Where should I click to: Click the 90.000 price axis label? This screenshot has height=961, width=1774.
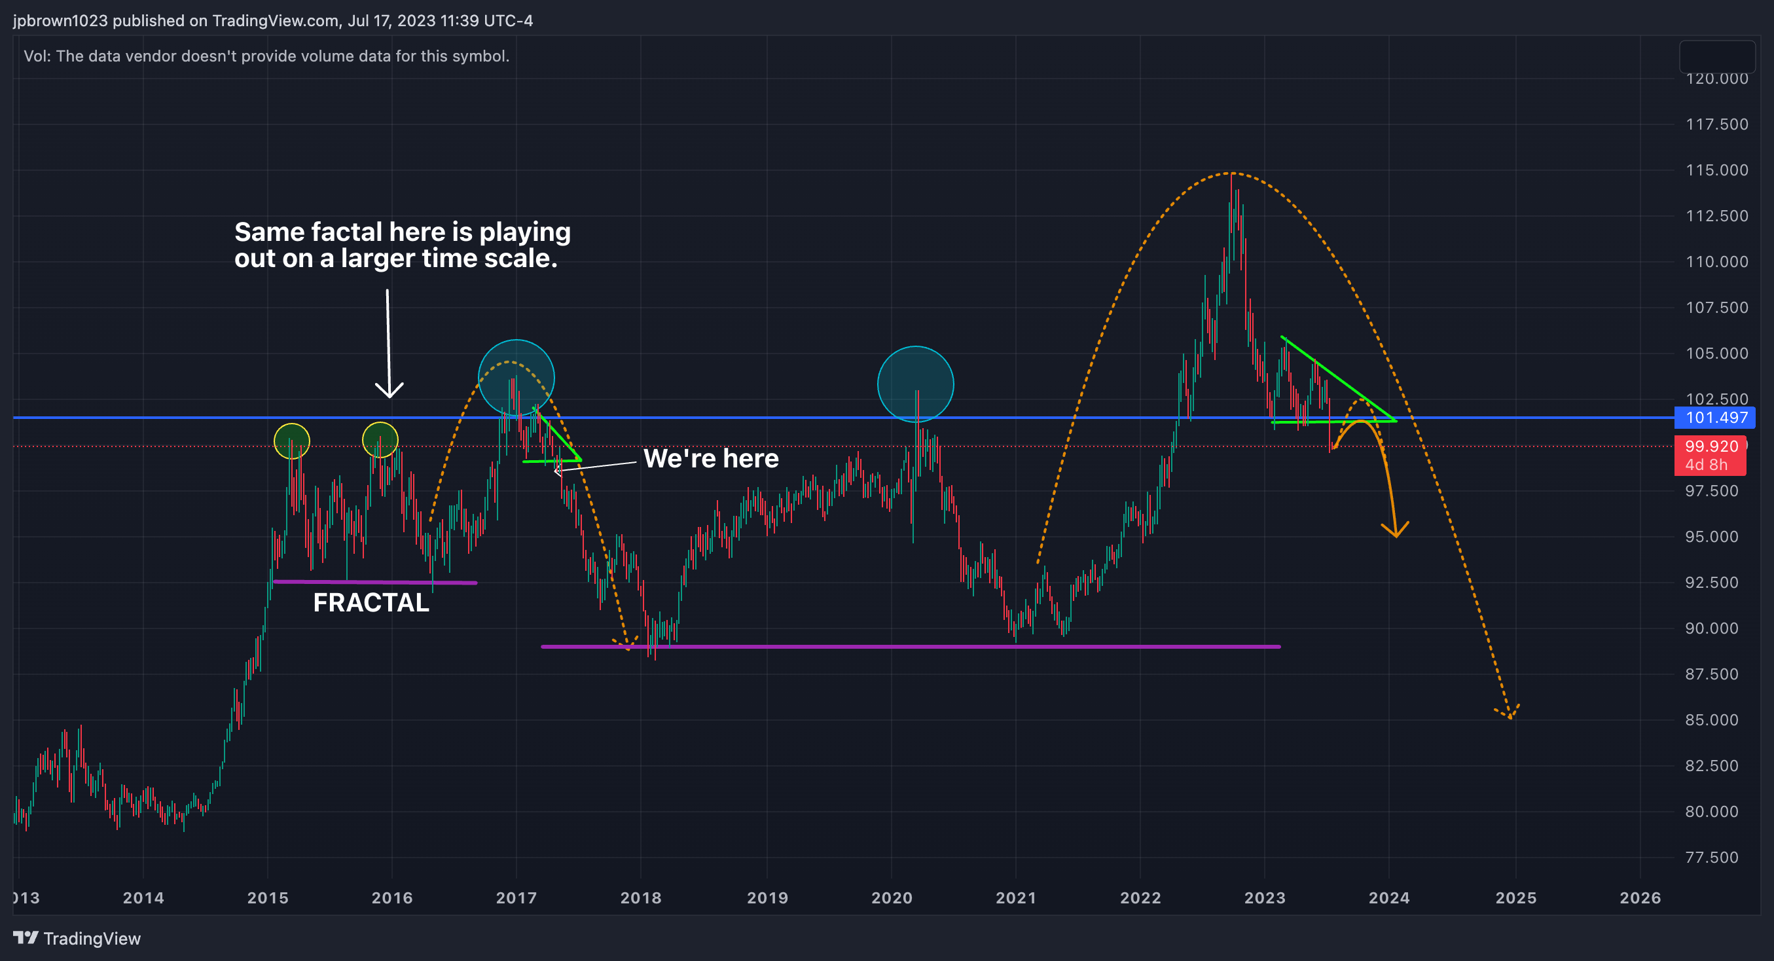[1711, 628]
